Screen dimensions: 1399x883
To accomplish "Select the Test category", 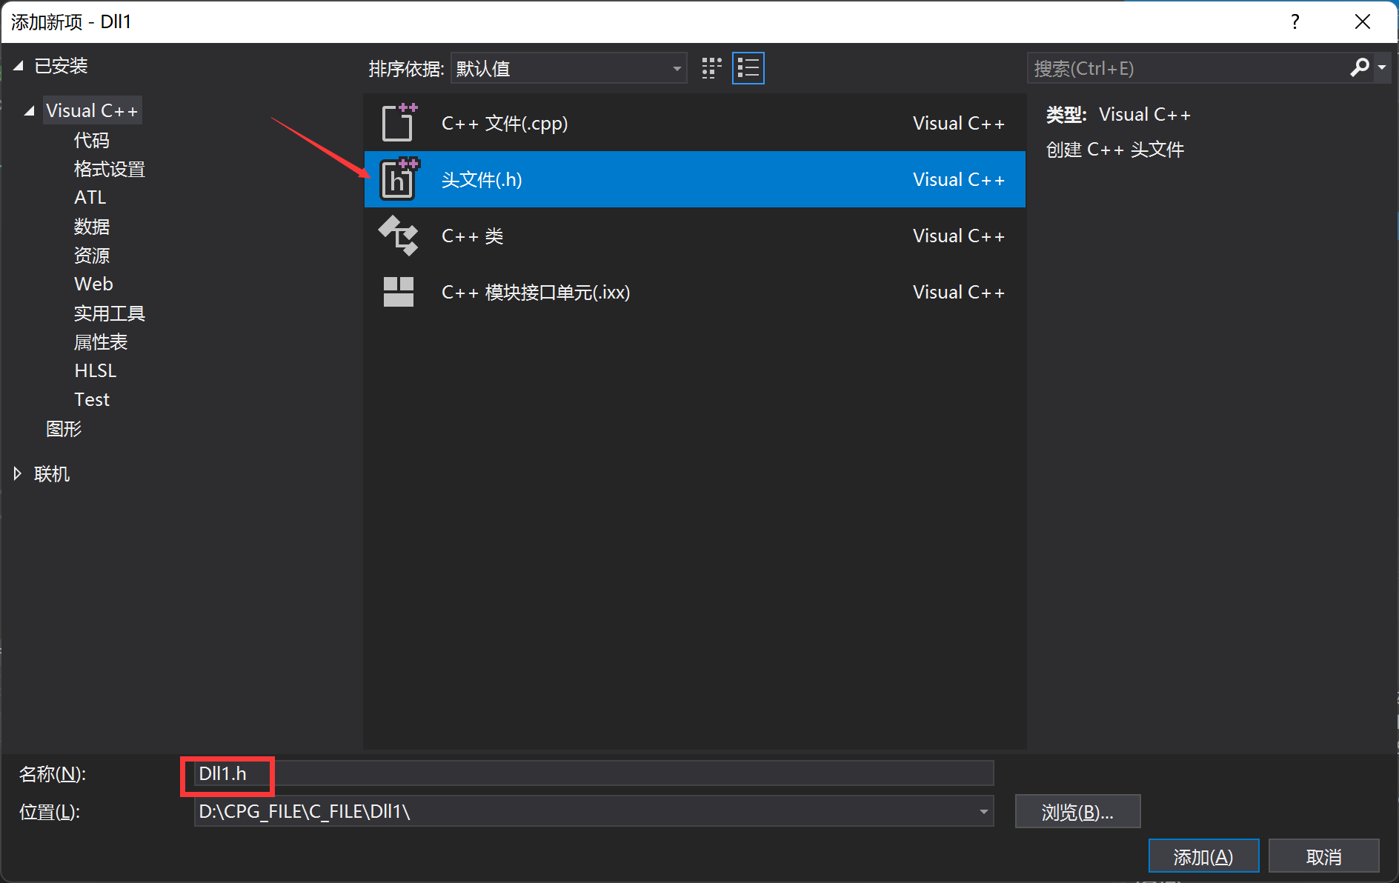I will click(x=92, y=399).
